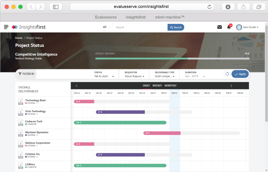This screenshot has width=268, height=172.
Task: Click the LitWare 100% green bar
Action: tap(120, 165)
